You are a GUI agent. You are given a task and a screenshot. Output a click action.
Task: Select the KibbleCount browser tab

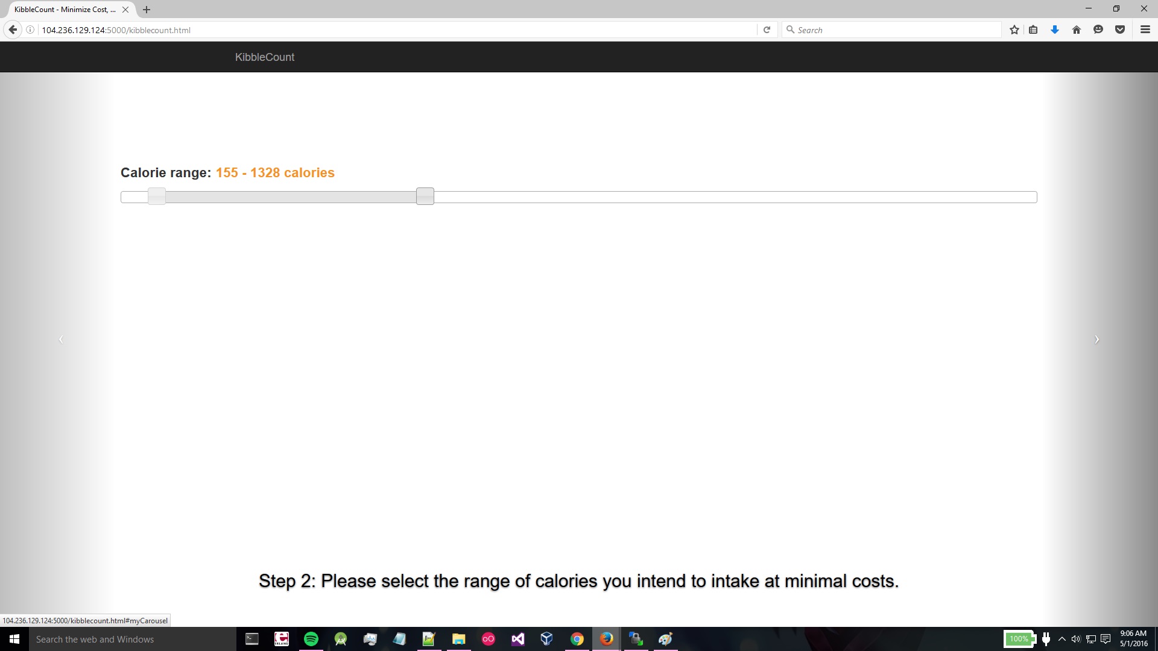65,10
